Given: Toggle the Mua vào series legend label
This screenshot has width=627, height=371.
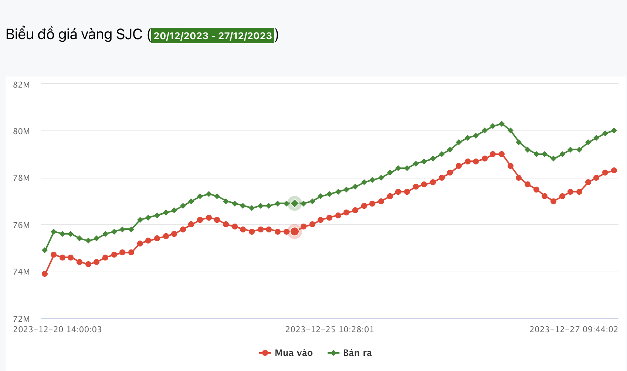Looking at the screenshot, I should tap(294, 353).
